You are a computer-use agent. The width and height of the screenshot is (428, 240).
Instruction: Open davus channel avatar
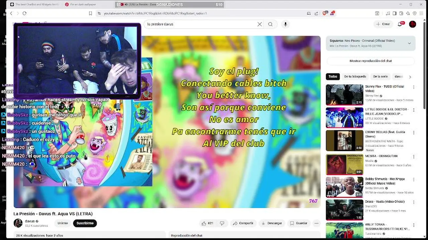18,223
